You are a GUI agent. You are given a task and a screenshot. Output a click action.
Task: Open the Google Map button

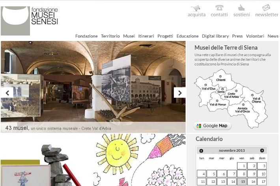click(x=213, y=126)
